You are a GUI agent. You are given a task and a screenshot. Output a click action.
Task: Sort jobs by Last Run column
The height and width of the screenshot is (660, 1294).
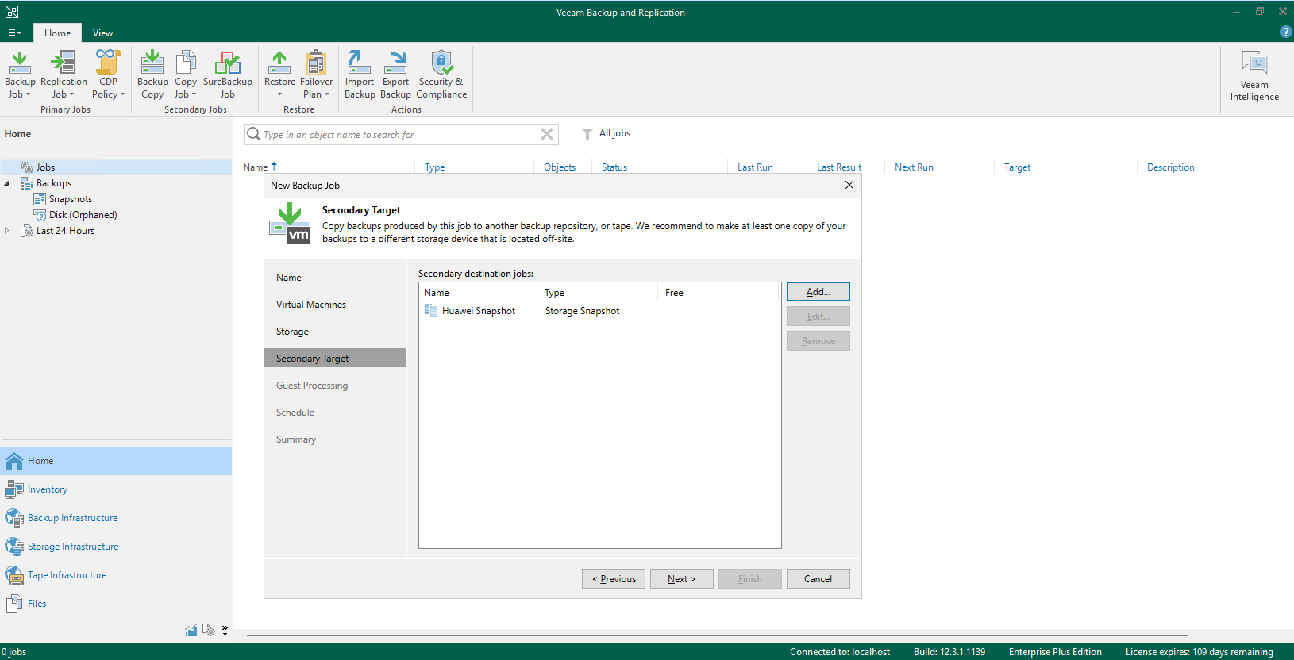point(755,167)
